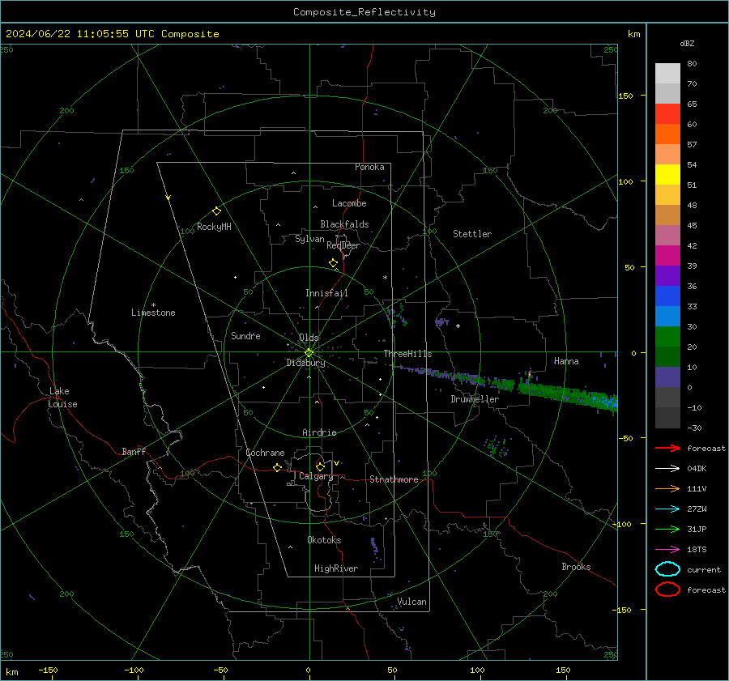Image resolution: width=729 pixels, height=681 pixels.
Task: Click the Olds label
Action: pos(309,338)
